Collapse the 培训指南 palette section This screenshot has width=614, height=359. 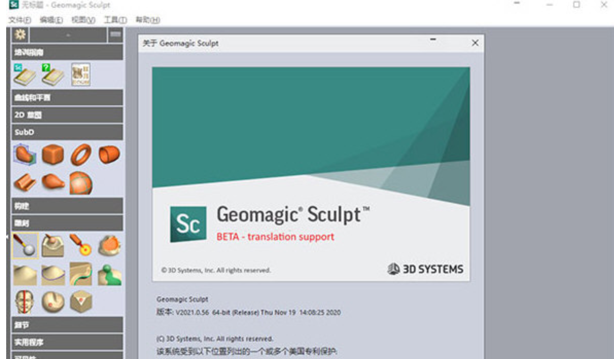coord(67,52)
